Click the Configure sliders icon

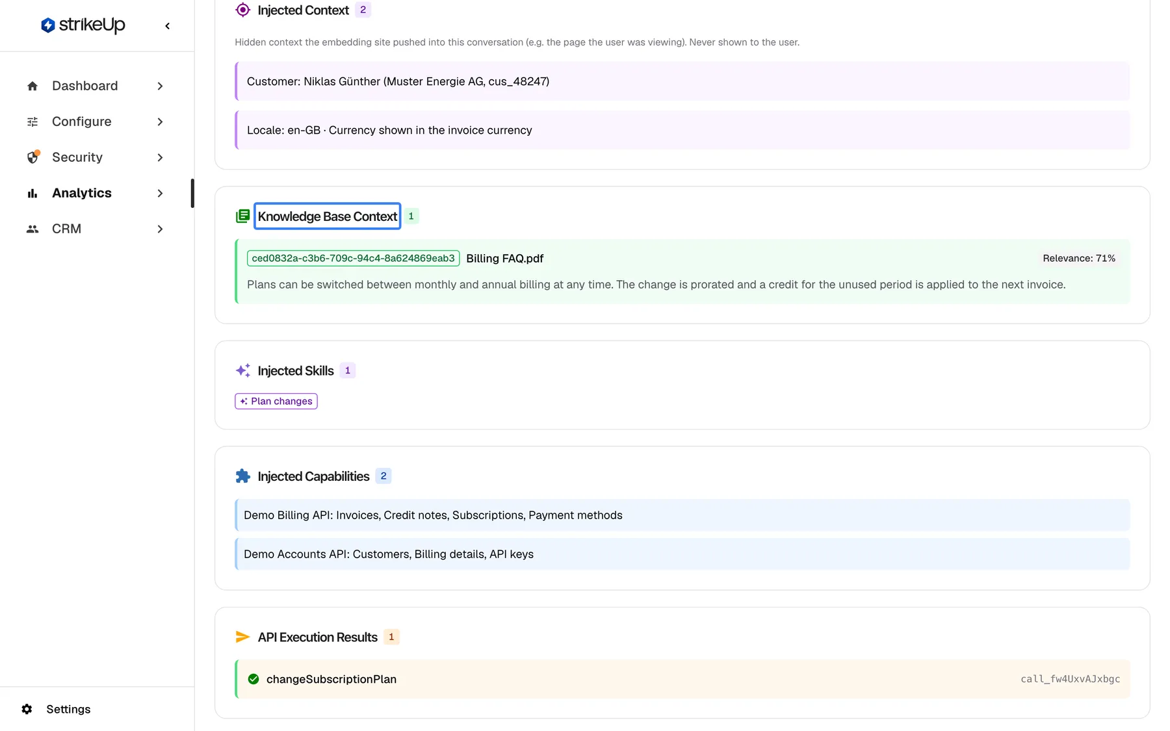pyautogui.click(x=32, y=122)
